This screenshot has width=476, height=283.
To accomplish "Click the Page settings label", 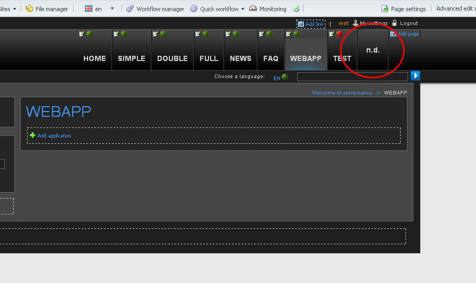I will click(x=408, y=9).
